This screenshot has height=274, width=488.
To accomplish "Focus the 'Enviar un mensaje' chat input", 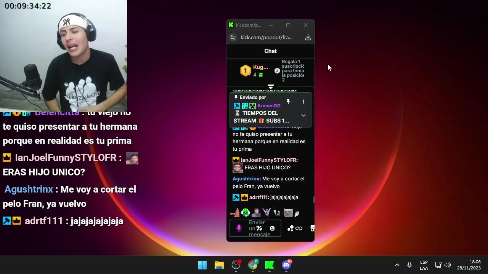I will 255,228.
